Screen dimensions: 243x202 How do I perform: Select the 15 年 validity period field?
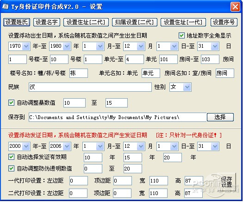pos(133,158)
